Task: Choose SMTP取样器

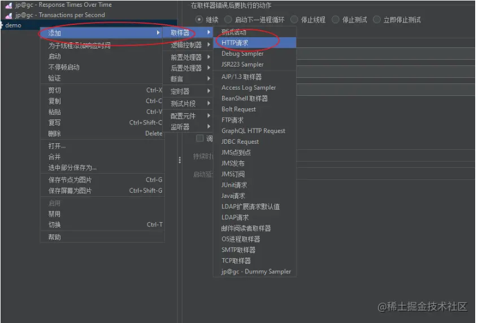Action: pyautogui.click(x=255, y=250)
